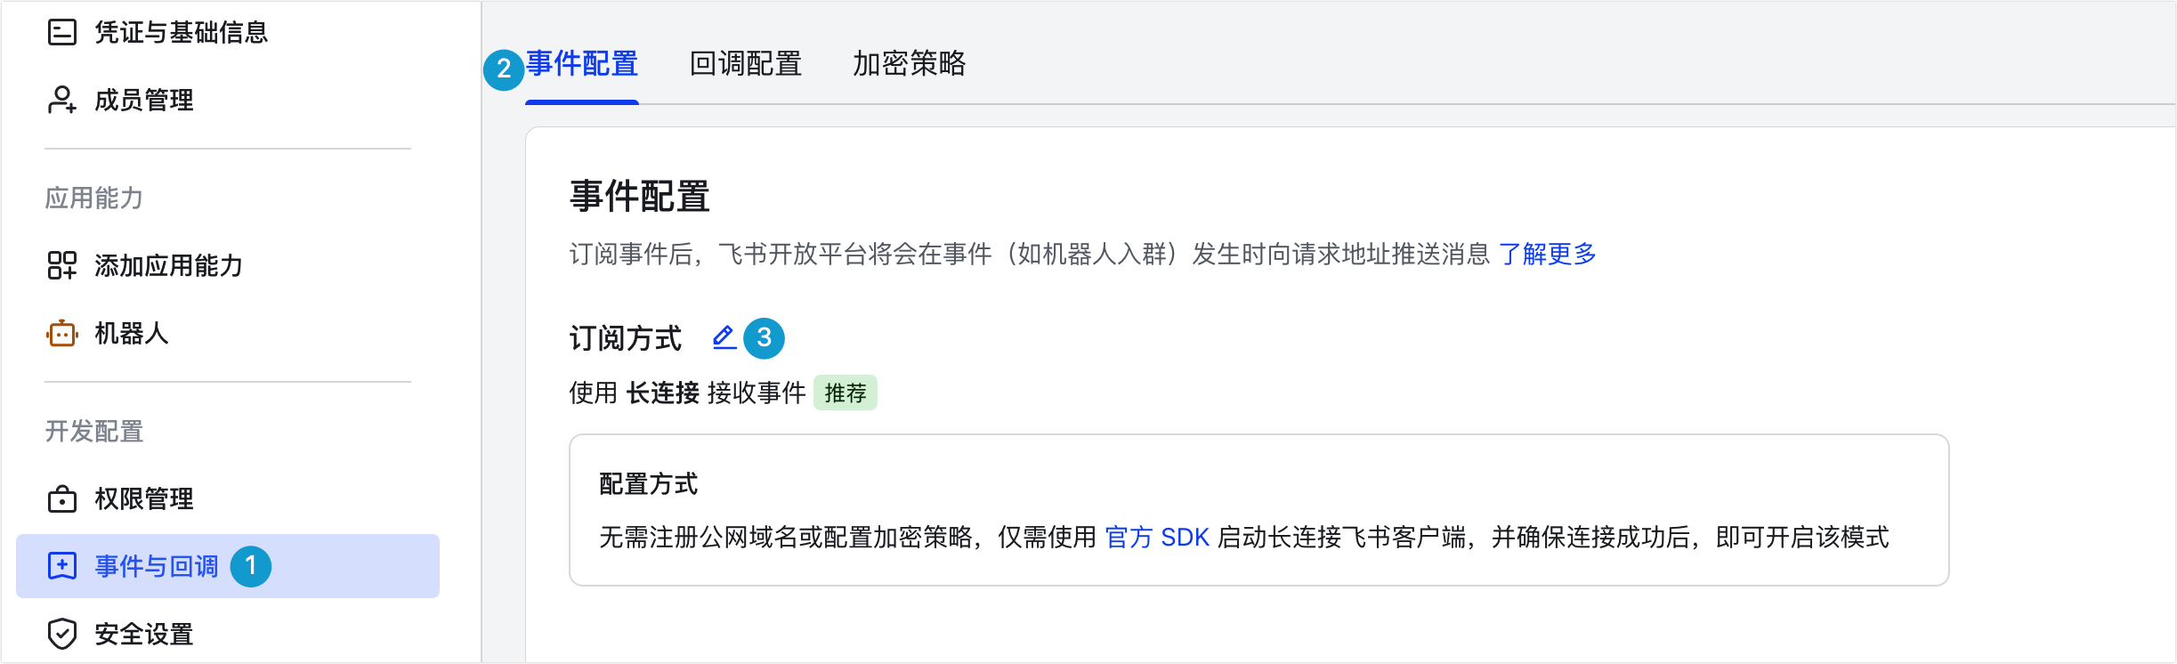Switch to the 回调配置 tab
2177x664 pixels.
click(x=746, y=65)
